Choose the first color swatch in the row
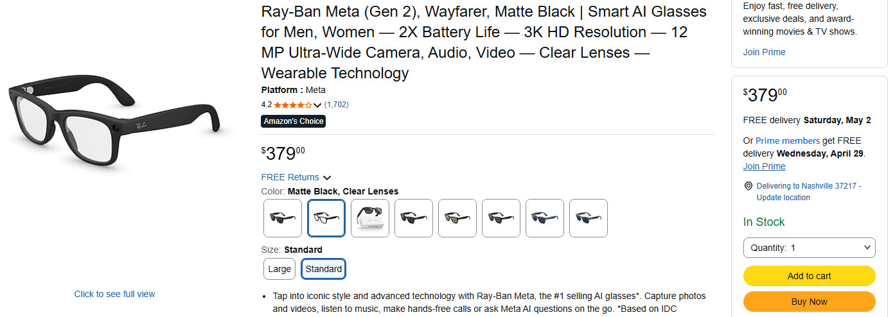895x317 pixels. click(283, 218)
